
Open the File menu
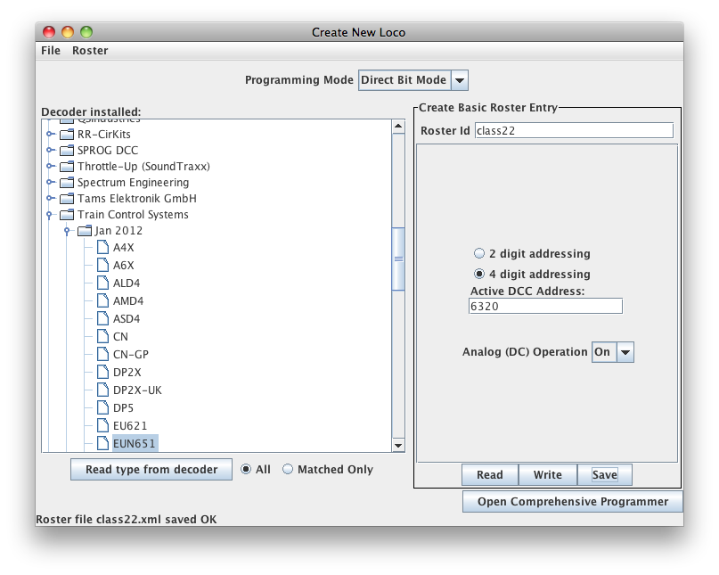[x=51, y=51]
